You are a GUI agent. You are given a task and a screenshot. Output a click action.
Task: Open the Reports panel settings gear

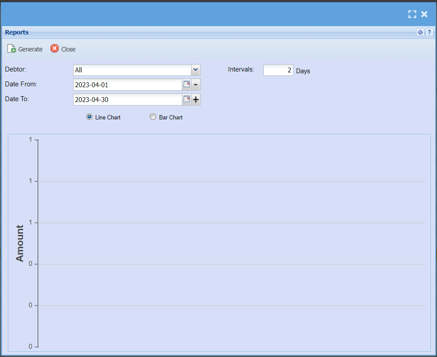click(x=420, y=32)
